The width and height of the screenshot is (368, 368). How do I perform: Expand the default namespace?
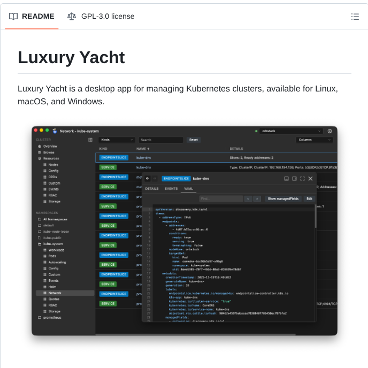click(x=40, y=226)
